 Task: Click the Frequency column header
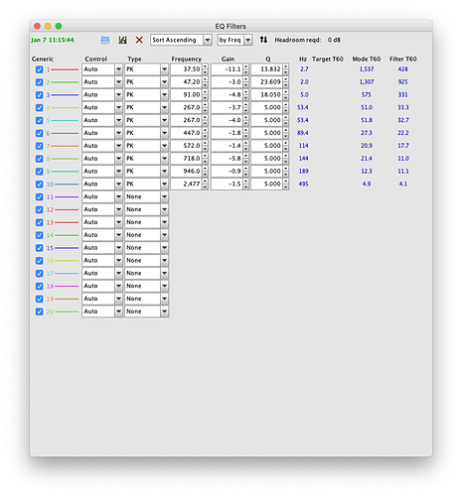(187, 60)
